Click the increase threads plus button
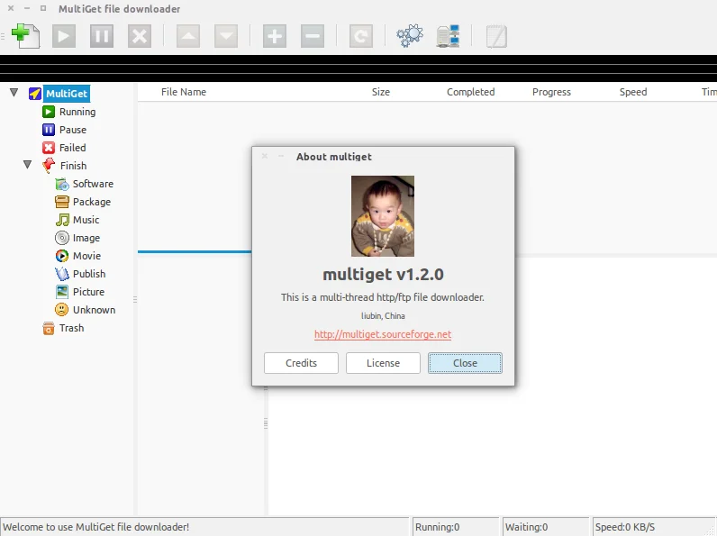Viewport: 717px width, 536px height. (275, 36)
